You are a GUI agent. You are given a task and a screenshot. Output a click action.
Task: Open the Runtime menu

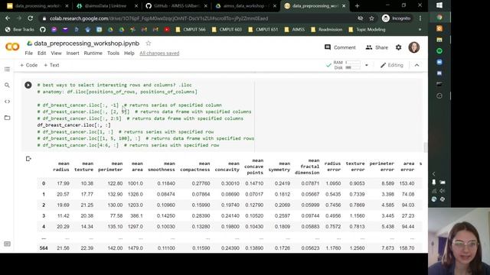[x=93, y=53]
